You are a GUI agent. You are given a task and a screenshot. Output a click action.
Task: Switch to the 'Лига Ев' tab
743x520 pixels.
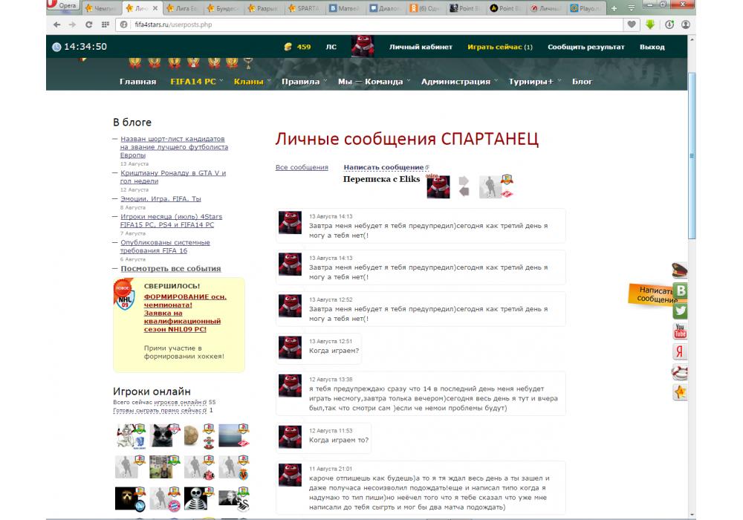point(183,8)
